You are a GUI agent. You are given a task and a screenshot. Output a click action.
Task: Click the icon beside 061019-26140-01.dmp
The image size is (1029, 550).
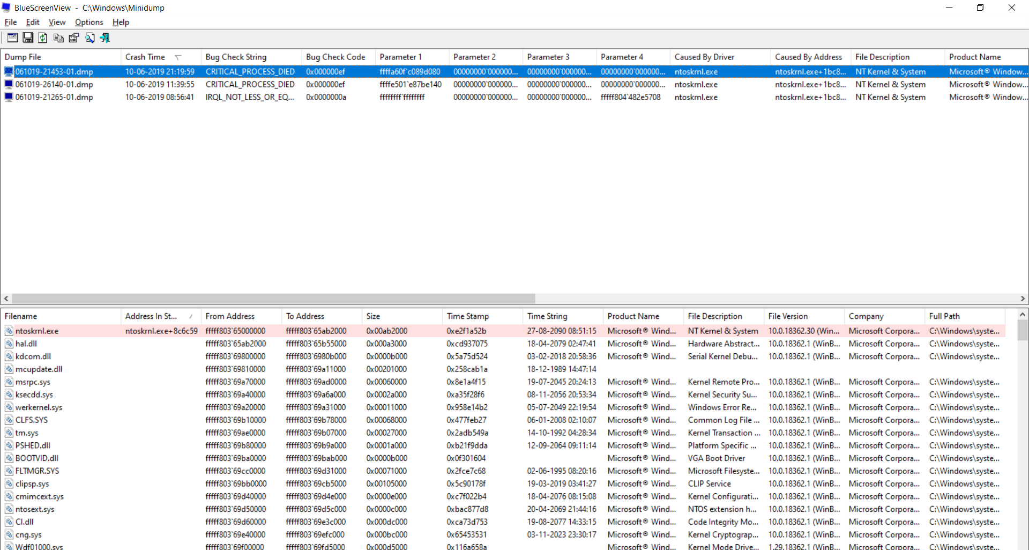tap(9, 84)
